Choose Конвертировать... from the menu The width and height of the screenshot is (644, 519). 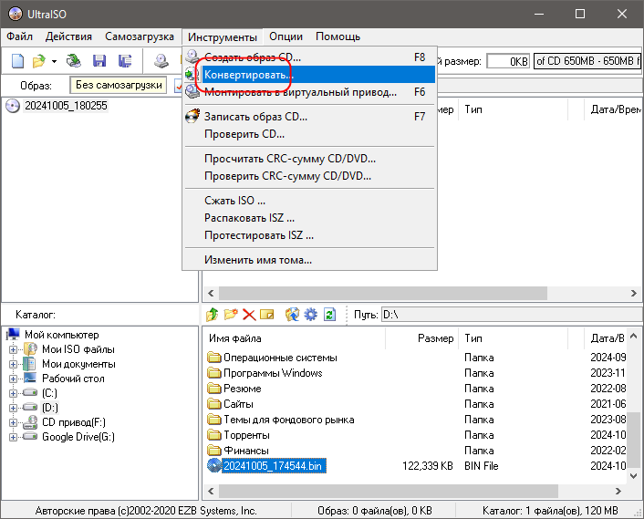(x=309, y=75)
